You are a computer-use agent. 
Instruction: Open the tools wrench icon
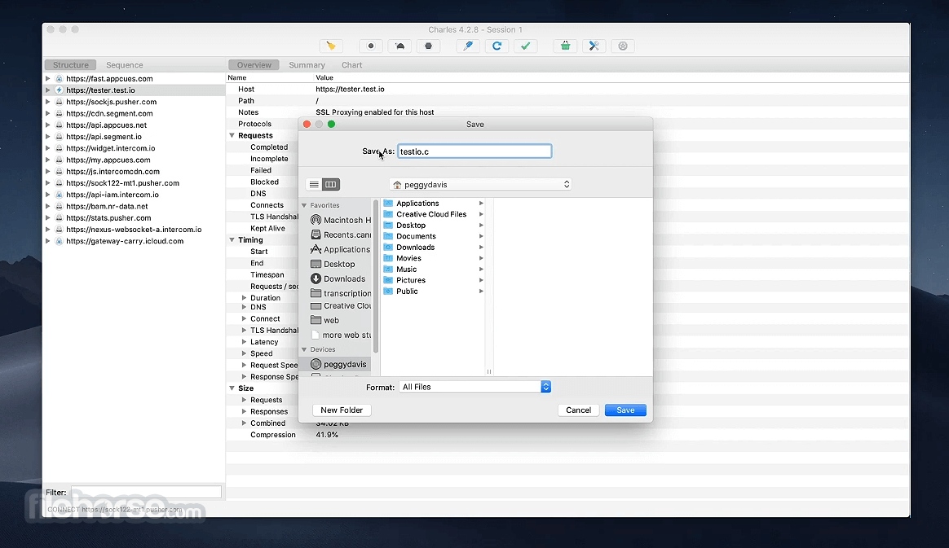click(594, 46)
